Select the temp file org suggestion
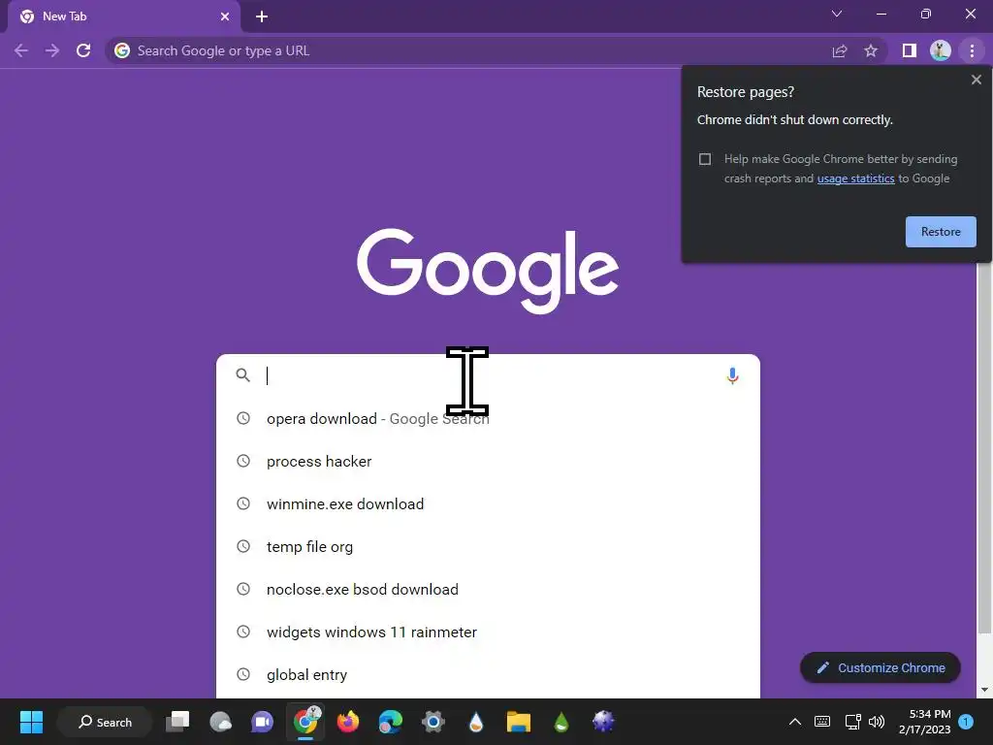993x745 pixels. (x=488, y=547)
